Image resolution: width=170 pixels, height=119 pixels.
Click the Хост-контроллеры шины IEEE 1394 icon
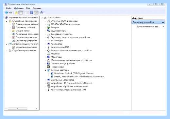tap(48, 90)
